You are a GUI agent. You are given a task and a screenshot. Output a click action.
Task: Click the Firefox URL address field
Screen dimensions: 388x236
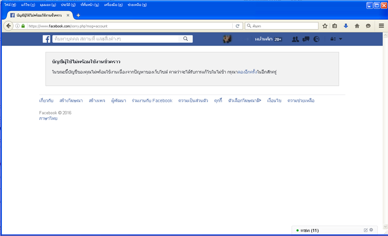click(130, 26)
